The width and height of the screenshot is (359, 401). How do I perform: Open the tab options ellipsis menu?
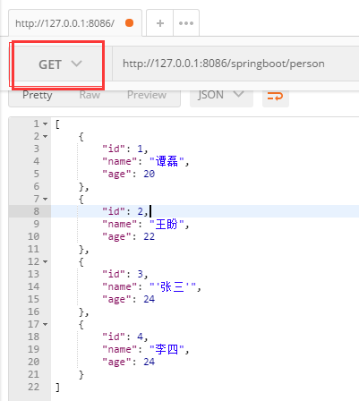[186, 23]
